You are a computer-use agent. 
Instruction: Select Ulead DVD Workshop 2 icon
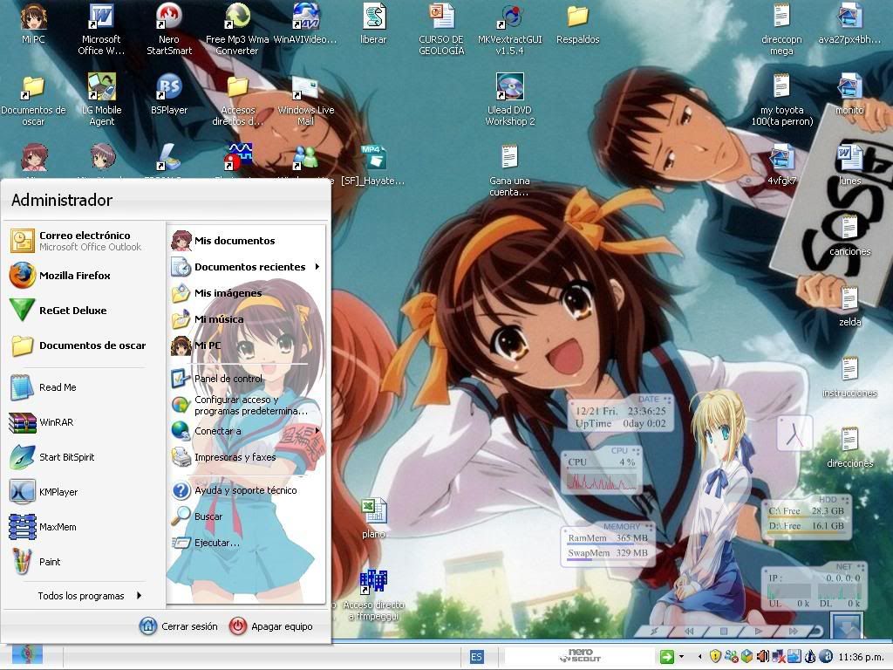point(509,99)
